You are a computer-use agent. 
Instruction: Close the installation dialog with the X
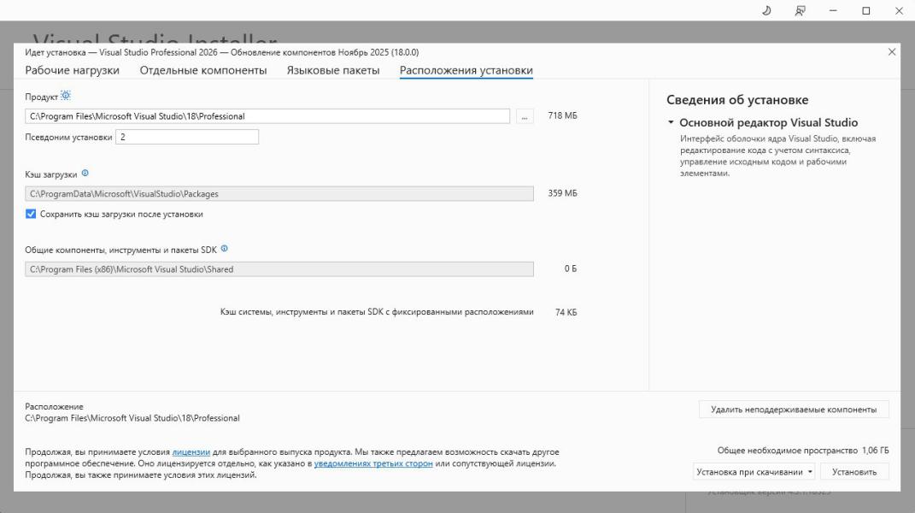pyautogui.click(x=892, y=52)
